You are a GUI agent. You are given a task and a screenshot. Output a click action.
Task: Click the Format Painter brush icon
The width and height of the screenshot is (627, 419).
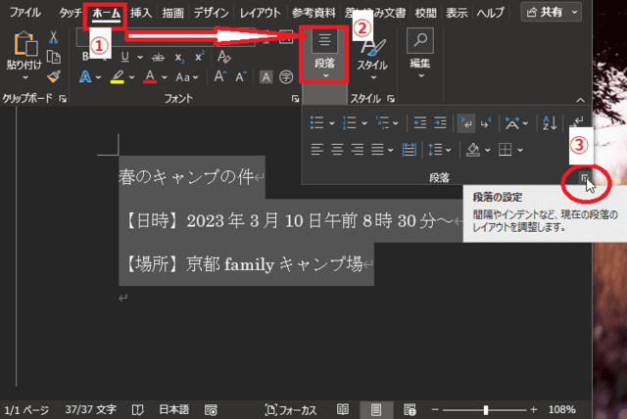tap(54, 75)
